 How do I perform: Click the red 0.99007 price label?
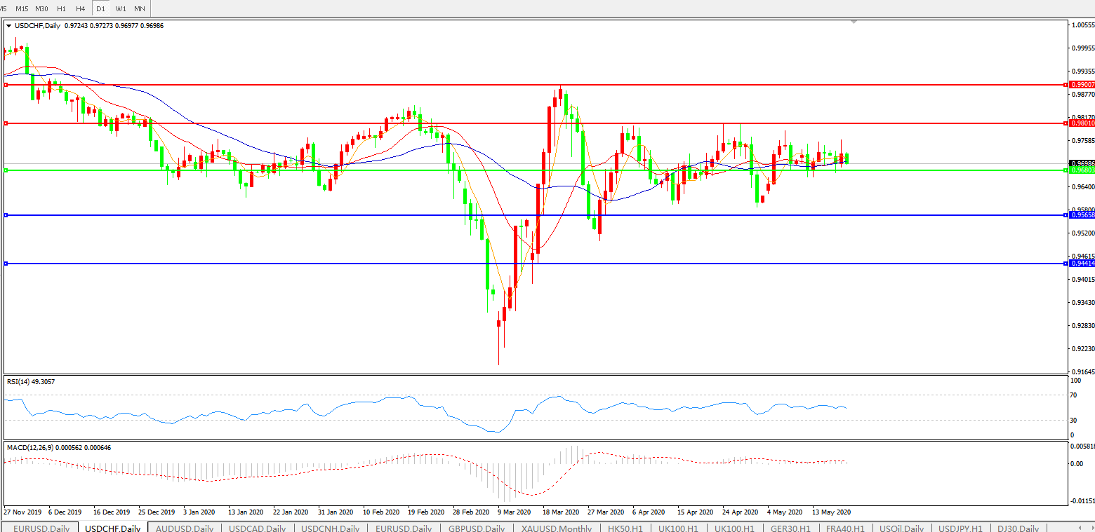coord(1082,84)
